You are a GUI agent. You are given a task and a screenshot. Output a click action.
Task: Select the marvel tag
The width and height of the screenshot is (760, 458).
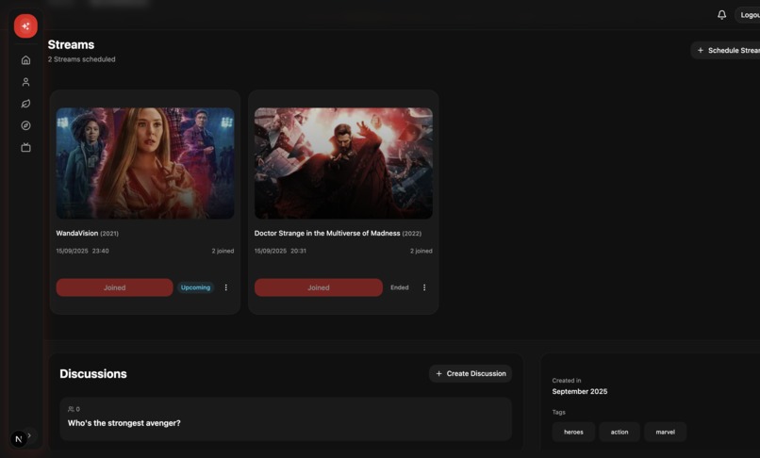pyautogui.click(x=665, y=432)
